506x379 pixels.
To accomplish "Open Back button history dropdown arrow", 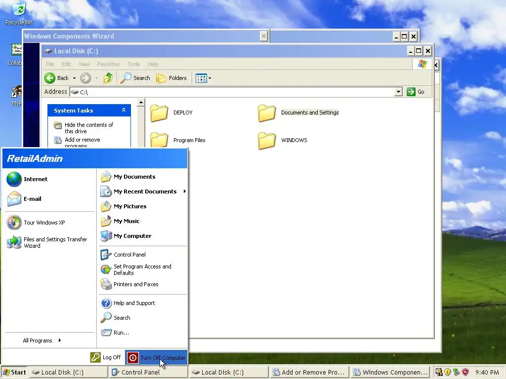I will point(74,78).
